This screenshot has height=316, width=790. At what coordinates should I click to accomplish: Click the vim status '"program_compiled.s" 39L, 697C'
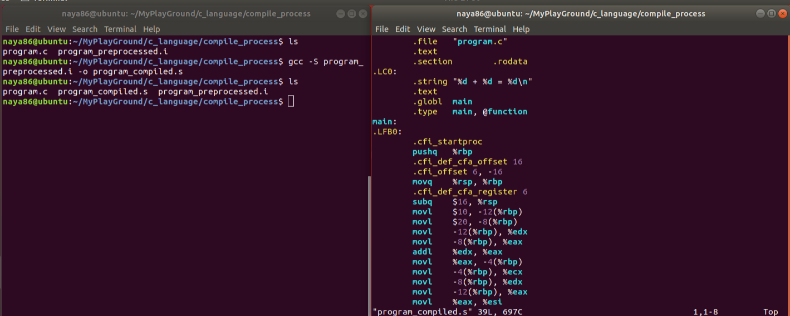448,312
